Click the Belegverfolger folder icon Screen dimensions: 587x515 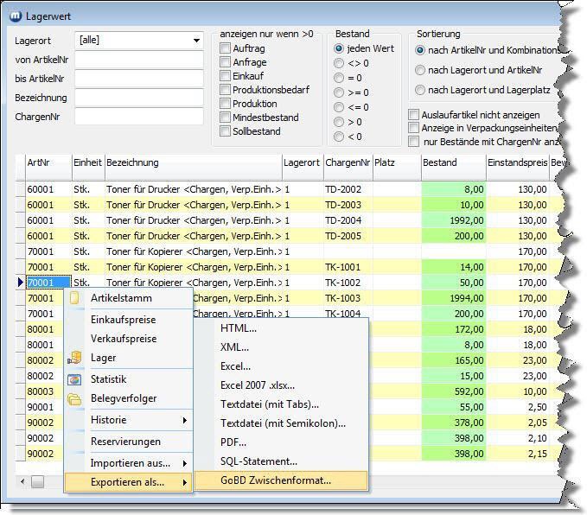(x=75, y=398)
